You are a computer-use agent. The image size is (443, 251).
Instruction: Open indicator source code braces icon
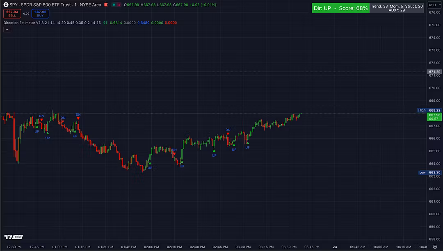[x=105, y=23]
